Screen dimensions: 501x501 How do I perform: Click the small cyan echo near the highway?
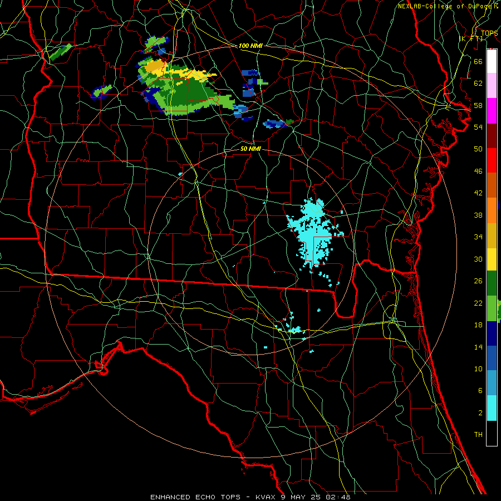pos(293,329)
